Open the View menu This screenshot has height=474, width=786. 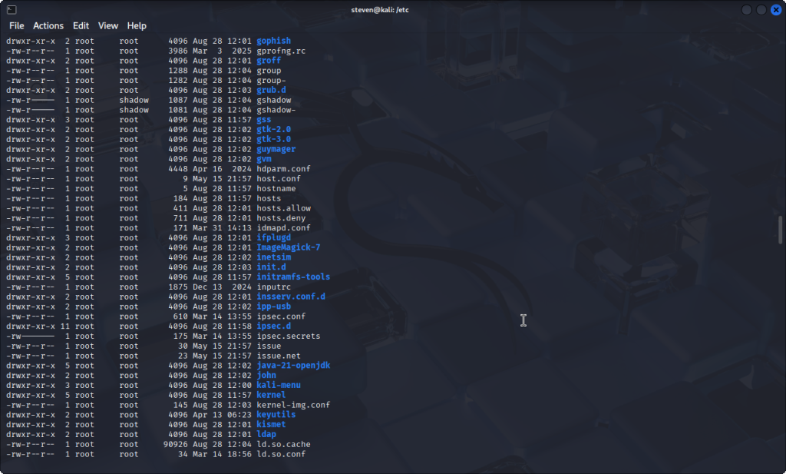point(108,25)
